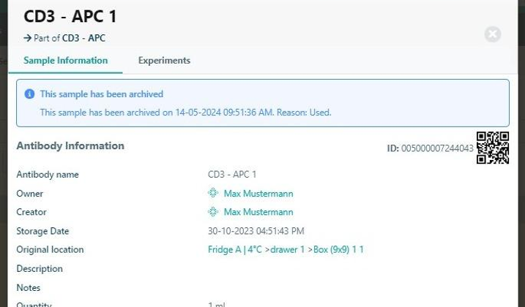
Task: Open the Sample Information tab
Action: [65, 61]
